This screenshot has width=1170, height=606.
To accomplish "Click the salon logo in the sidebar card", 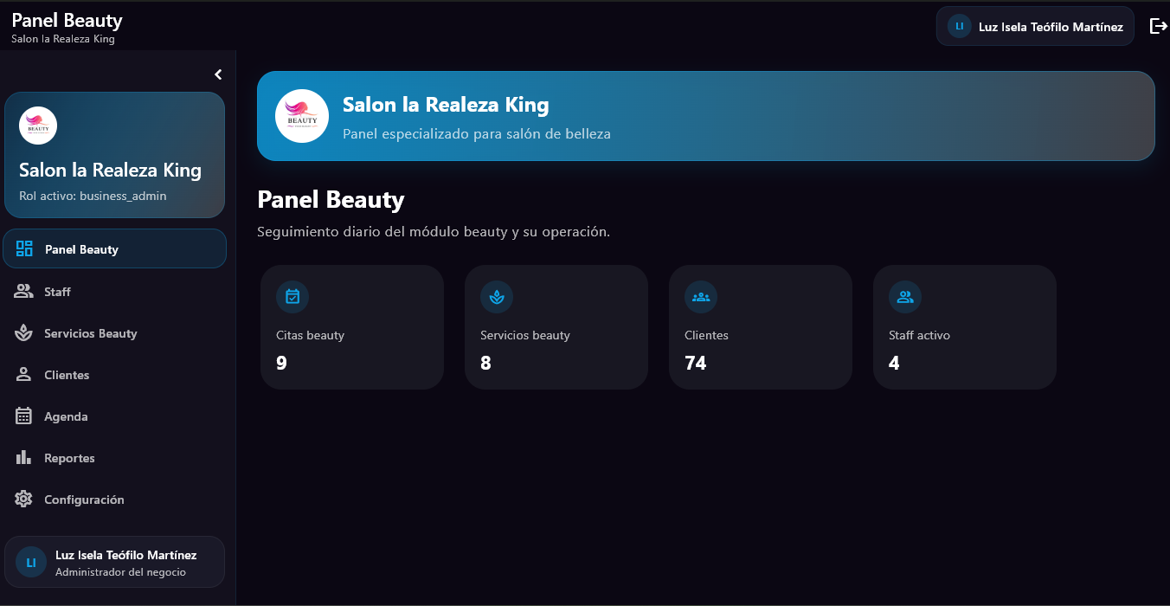I will click(38, 126).
